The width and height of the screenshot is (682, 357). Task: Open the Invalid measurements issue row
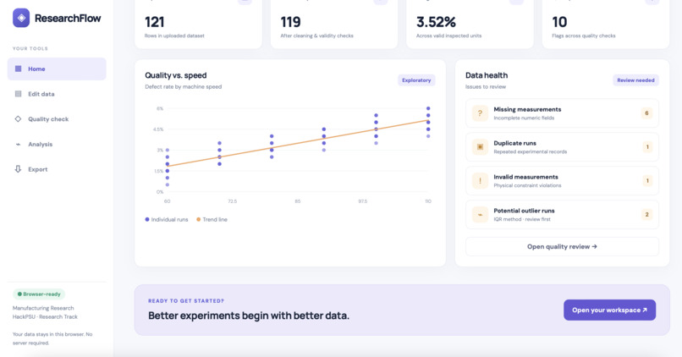click(x=562, y=180)
